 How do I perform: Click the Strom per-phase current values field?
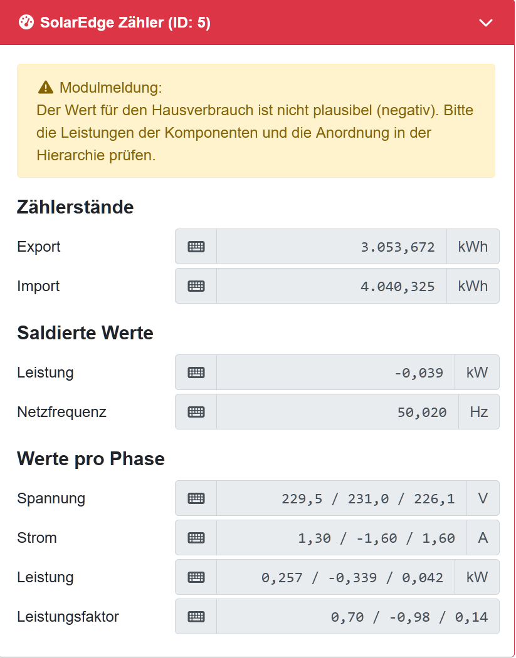[x=342, y=538]
